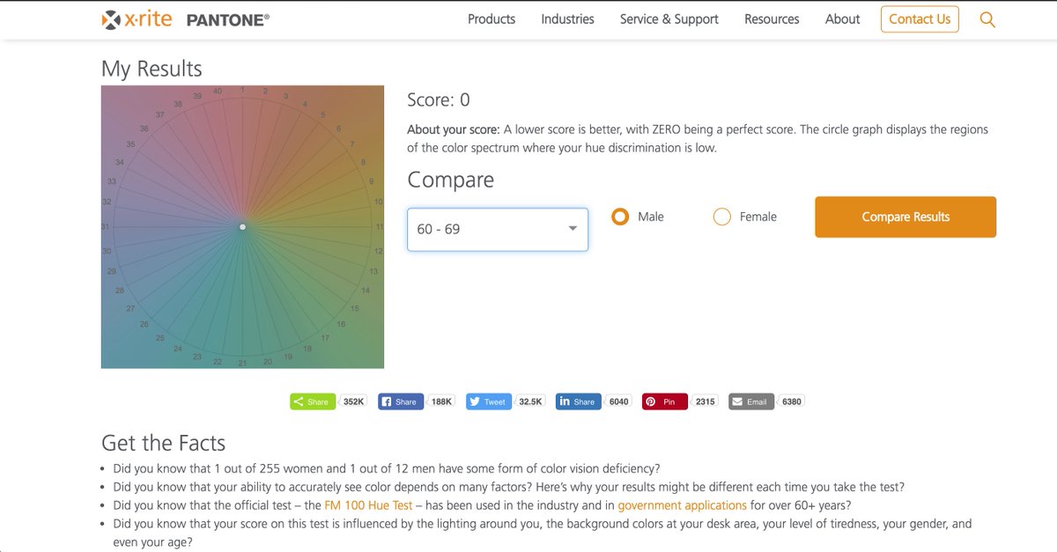Select the Female radio button
This screenshot has width=1057, height=552.
[x=722, y=217]
